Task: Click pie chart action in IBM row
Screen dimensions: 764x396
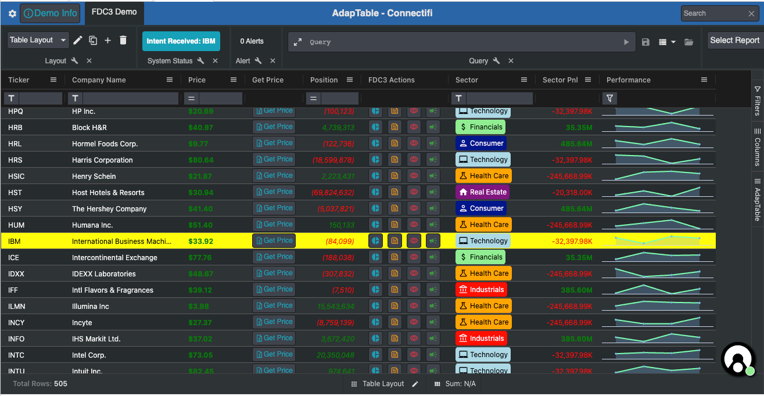Action: [375, 240]
